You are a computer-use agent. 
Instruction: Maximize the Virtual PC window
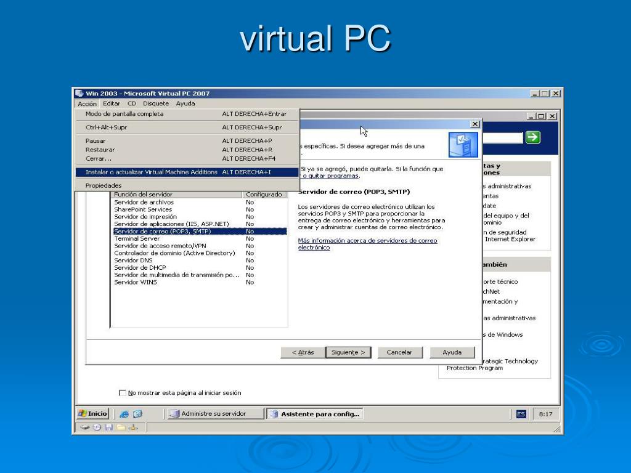point(545,94)
